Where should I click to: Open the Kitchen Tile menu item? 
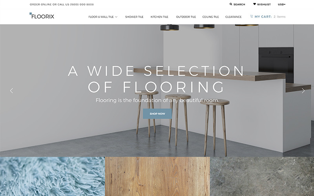[159, 17]
